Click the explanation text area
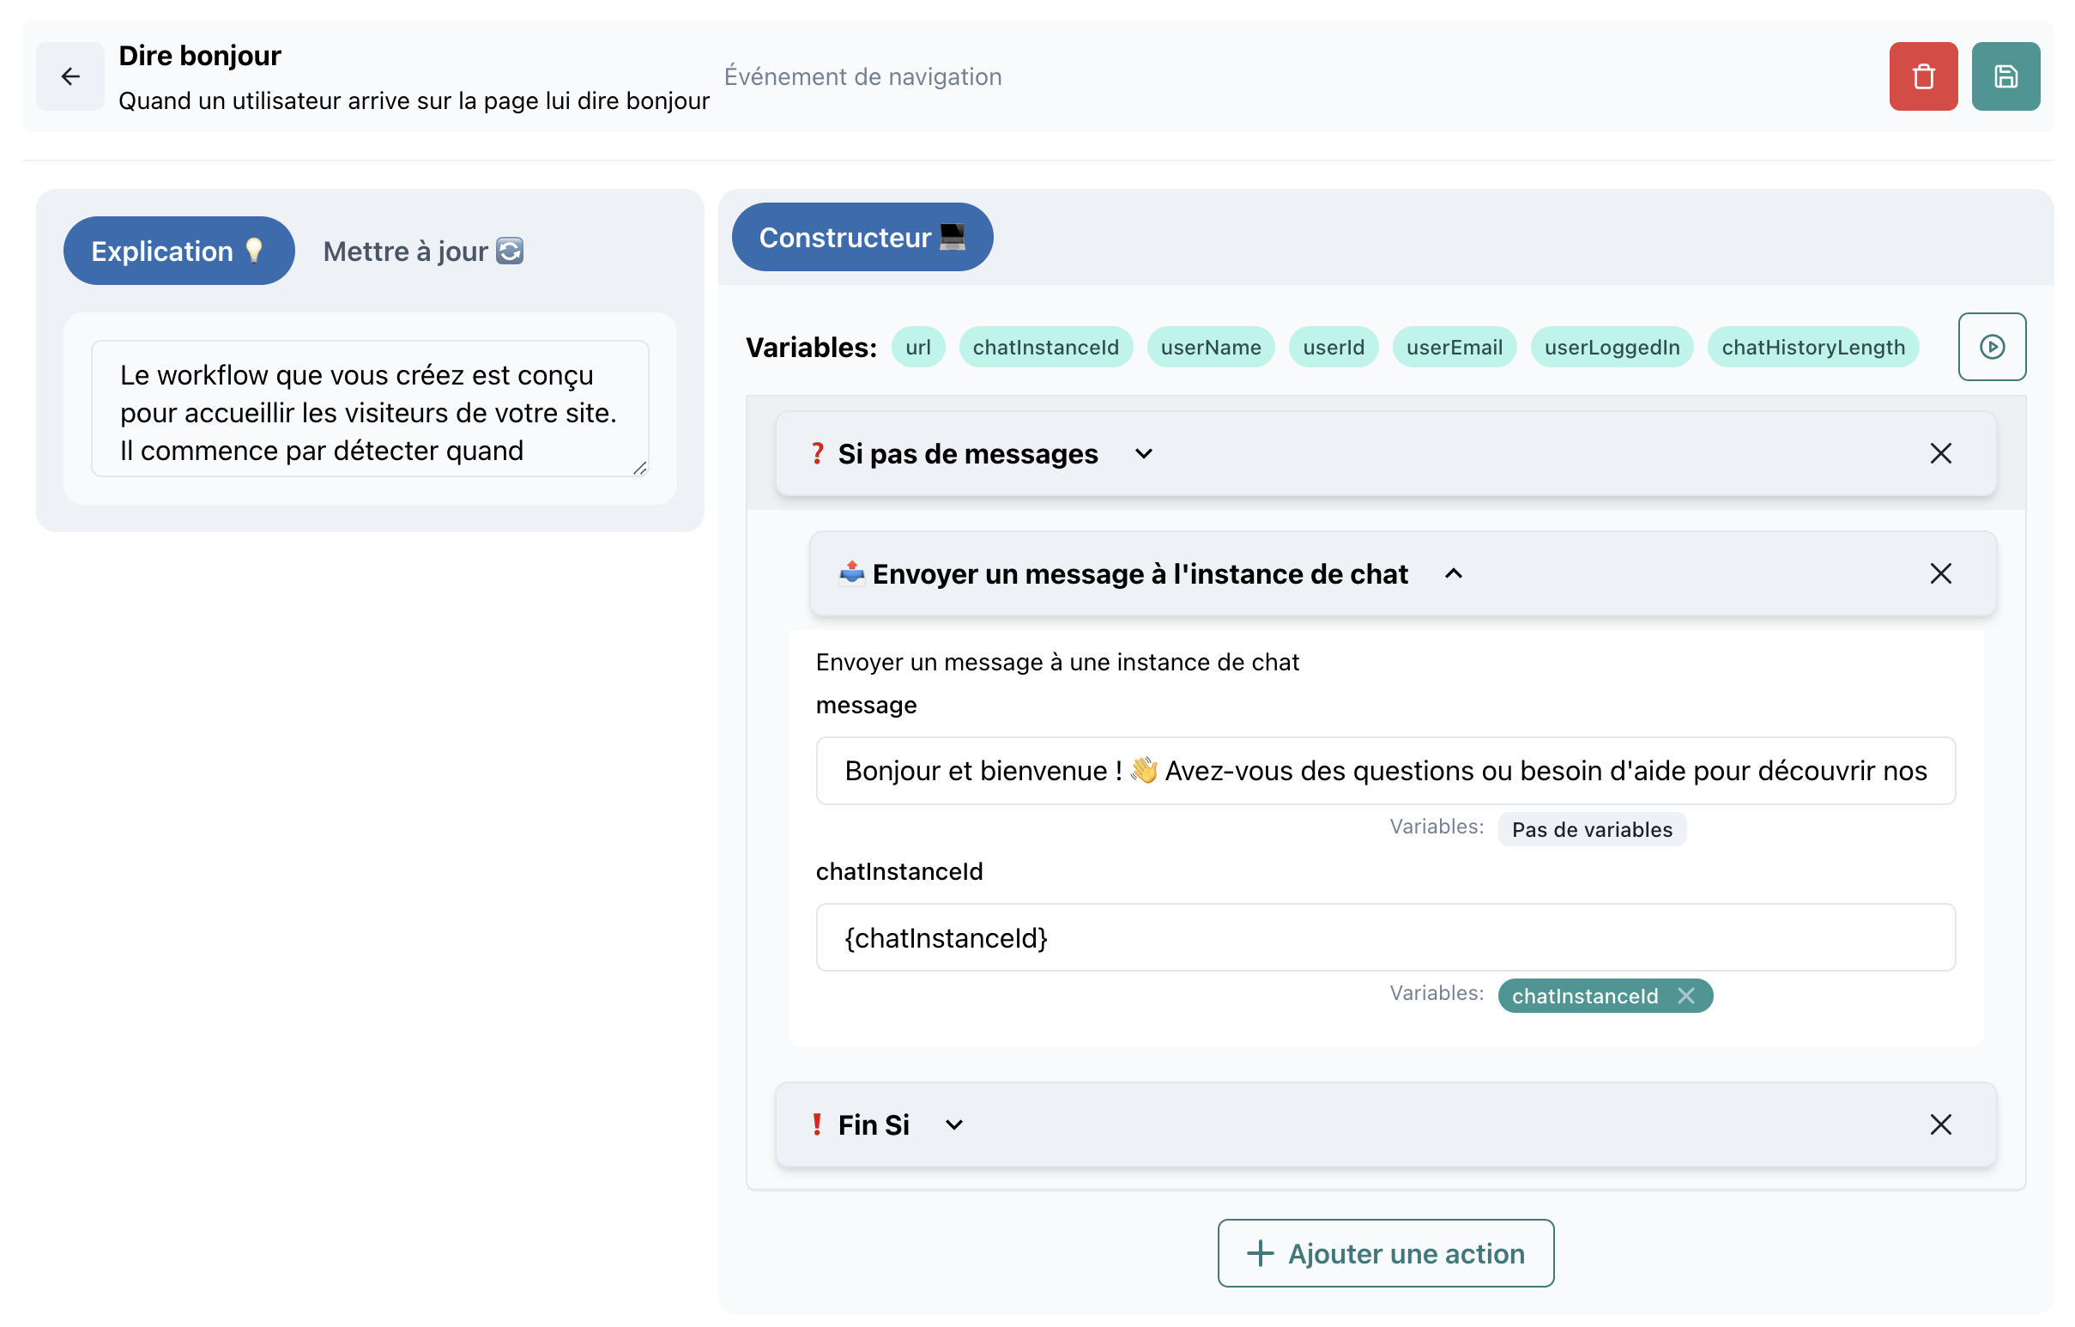Screen dimensions: 2075x1327 click(x=369, y=409)
